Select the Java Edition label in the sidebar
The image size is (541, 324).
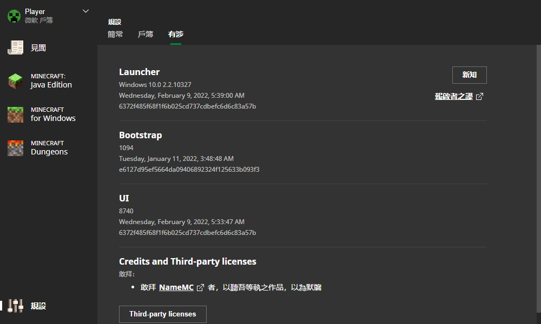pyautogui.click(x=51, y=85)
